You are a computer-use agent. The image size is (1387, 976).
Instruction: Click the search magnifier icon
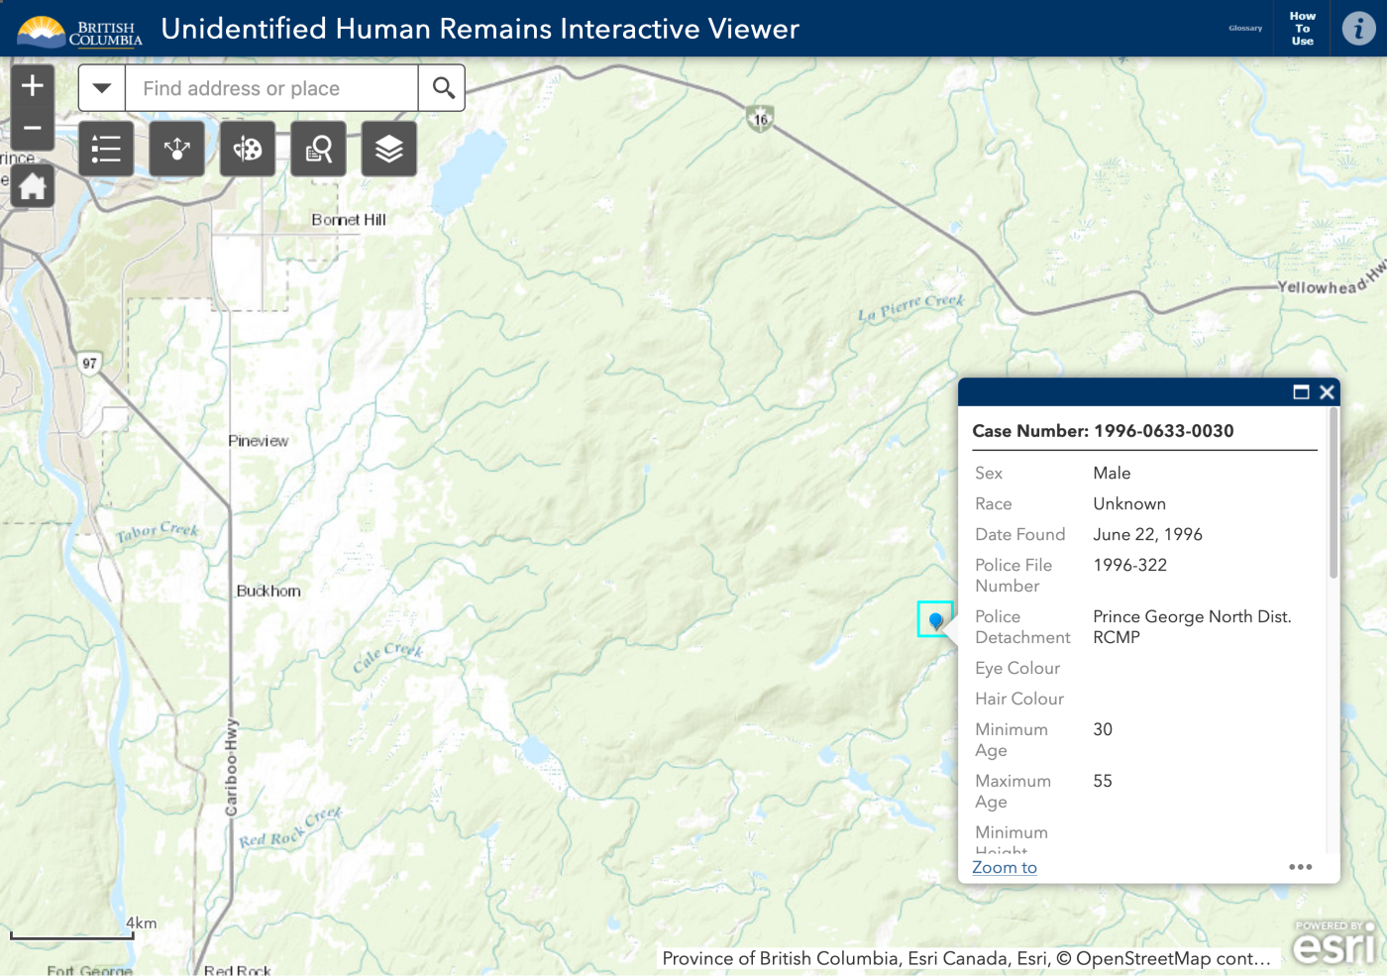pyautogui.click(x=442, y=87)
